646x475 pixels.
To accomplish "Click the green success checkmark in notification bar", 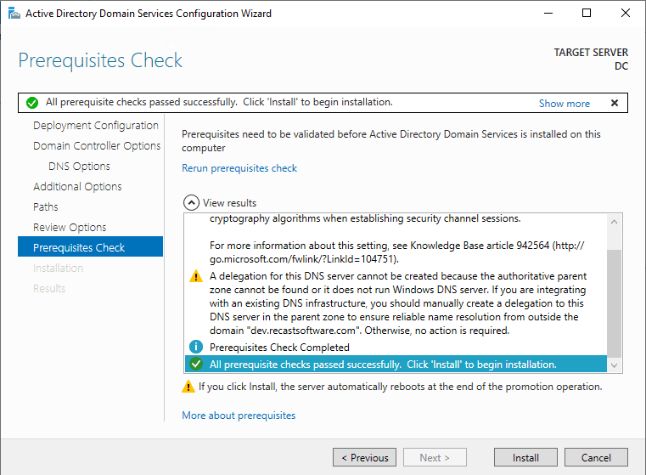I will pyautogui.click(x=32, y=103).
